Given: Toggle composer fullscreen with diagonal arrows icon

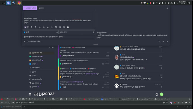Looking at the screenshot, I should (x=159, y=42).
